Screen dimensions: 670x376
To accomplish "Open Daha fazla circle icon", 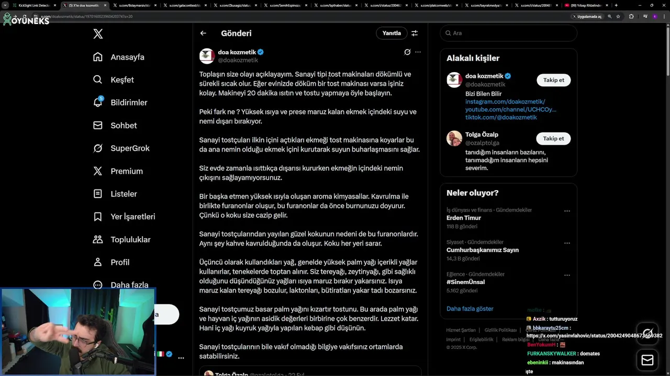I will tap(98, 285).
